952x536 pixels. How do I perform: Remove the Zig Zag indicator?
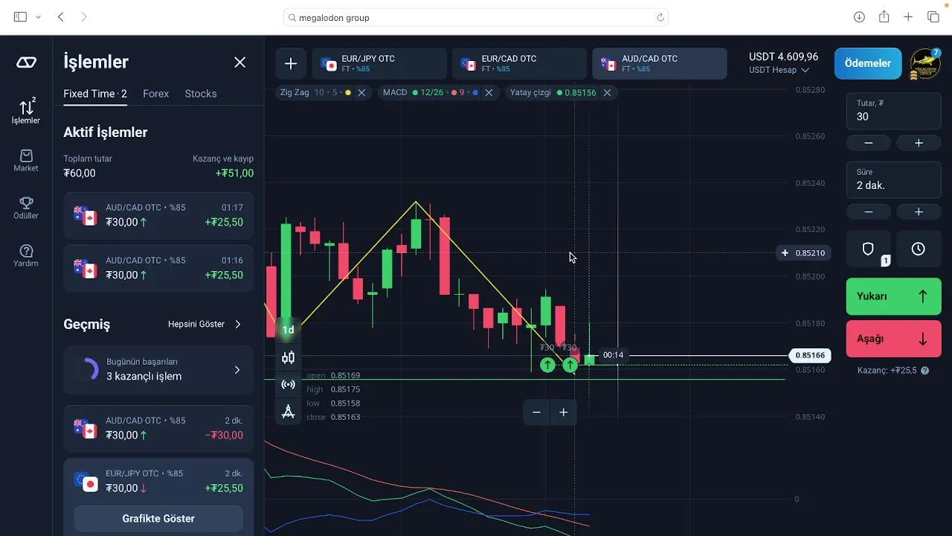tap(361, 93)
